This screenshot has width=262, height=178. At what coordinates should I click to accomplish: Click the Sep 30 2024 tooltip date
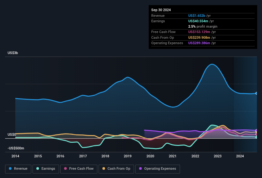point(161,10)
